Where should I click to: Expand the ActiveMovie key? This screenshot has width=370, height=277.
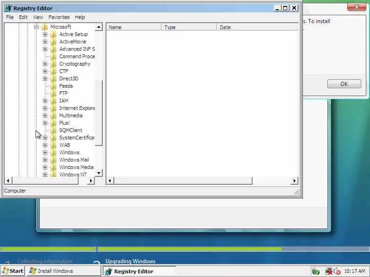coord(45,42)
